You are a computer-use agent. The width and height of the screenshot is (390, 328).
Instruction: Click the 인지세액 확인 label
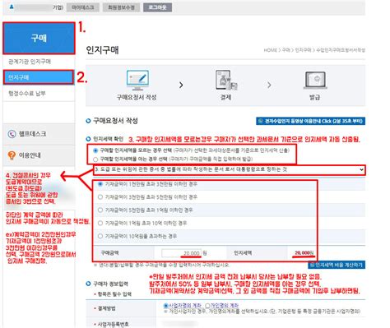(x=108, y=139)
